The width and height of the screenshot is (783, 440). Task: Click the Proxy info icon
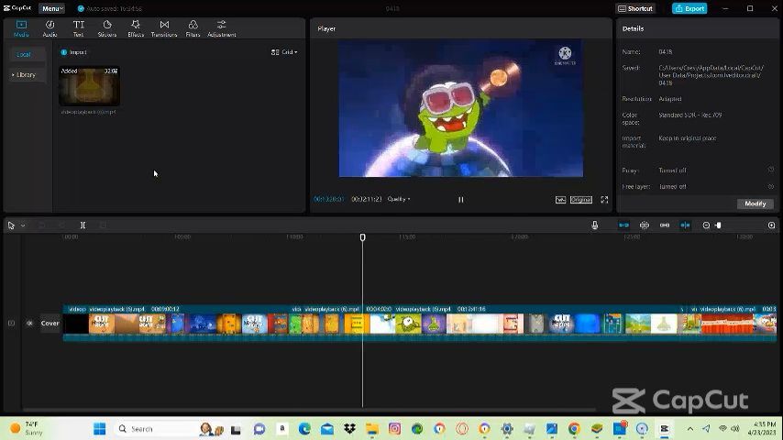770,170
